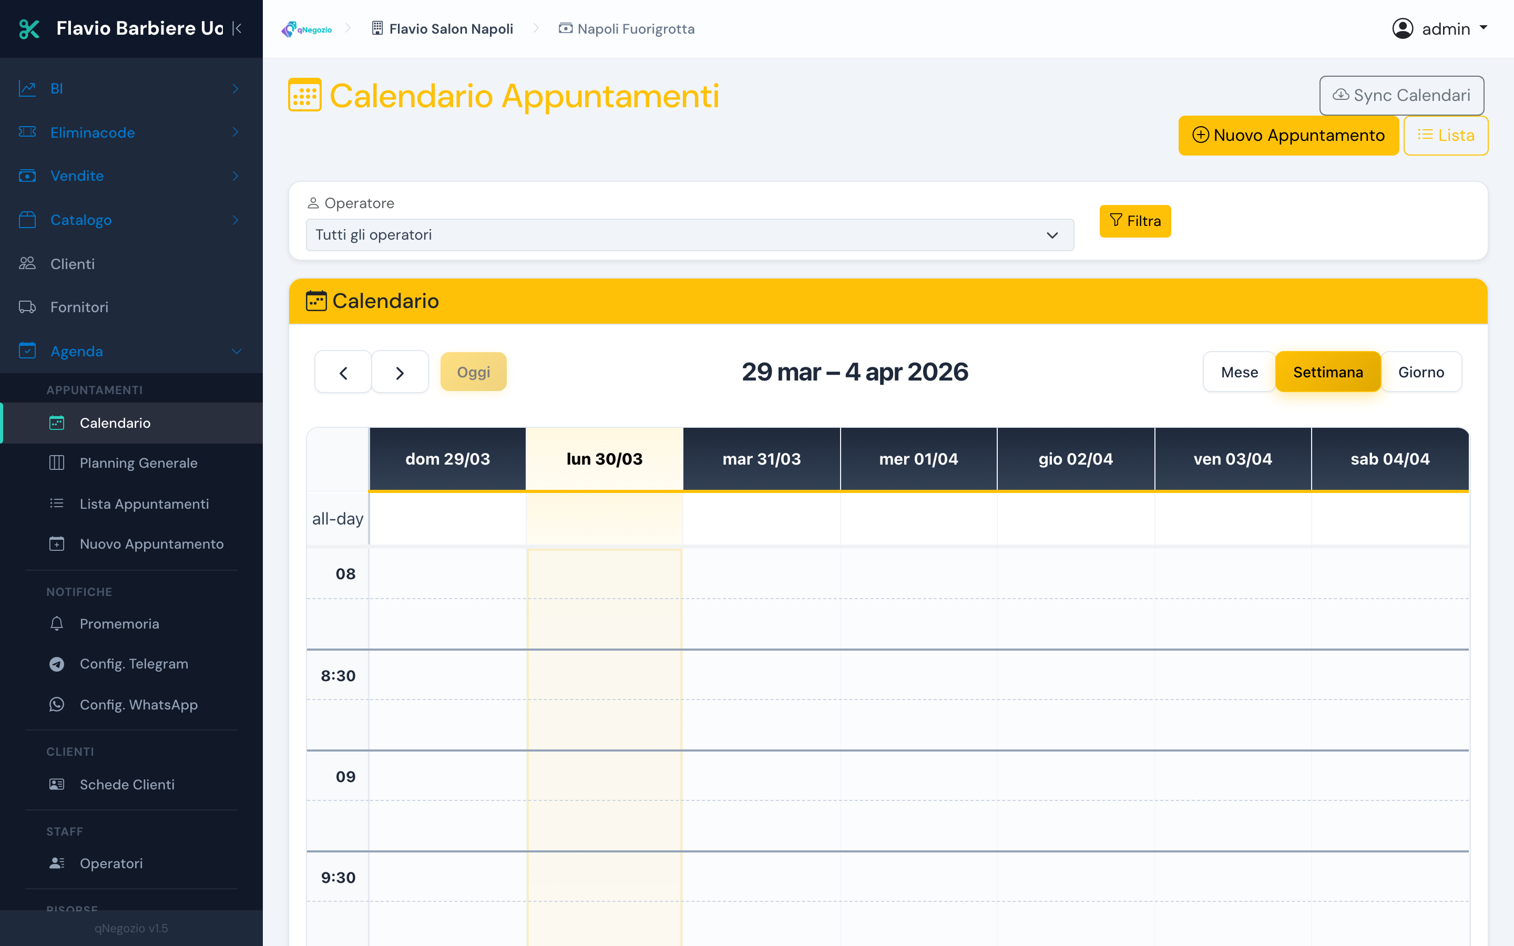Go to the previous week
The image size is (1514, 946).
[343, 372]
